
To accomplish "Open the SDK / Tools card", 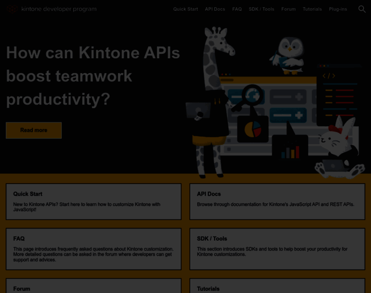I will (277, 249).
